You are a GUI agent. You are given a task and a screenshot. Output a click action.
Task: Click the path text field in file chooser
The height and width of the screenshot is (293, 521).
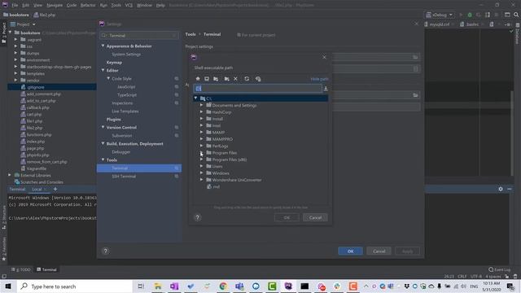(257, 89)
